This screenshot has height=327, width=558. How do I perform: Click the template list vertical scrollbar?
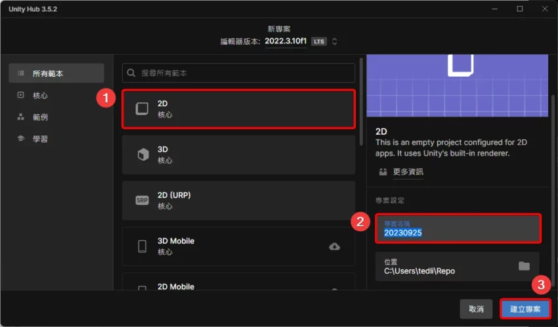tap(360, 105)
